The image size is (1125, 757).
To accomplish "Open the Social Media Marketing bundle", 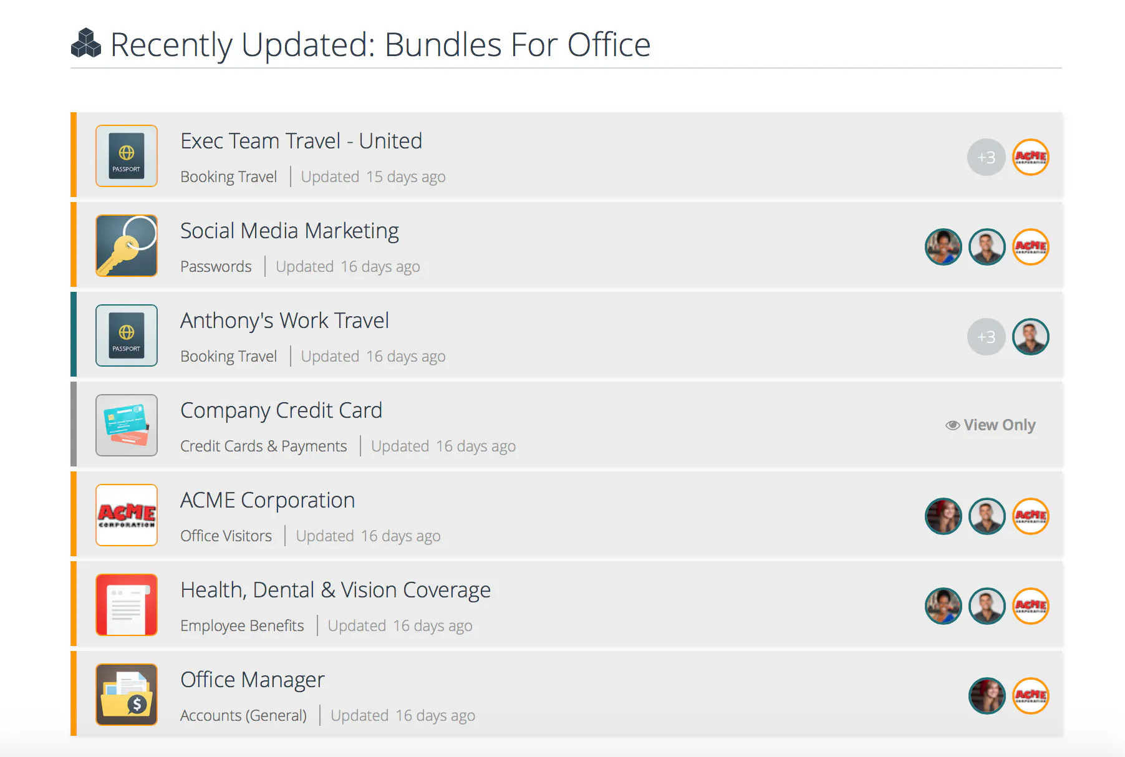I will pyautogui.click(x=289, y=231).
